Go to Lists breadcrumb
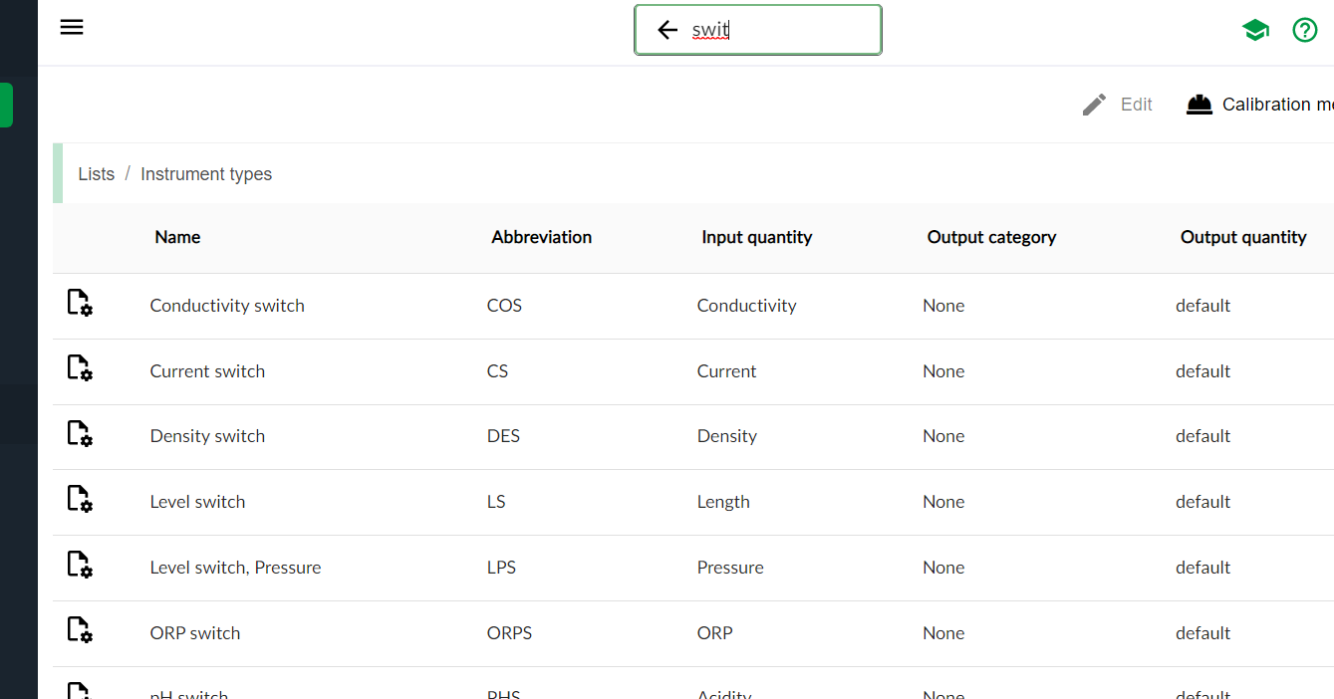The width and height of the screenshot is (1334, 699). [96, 174]
